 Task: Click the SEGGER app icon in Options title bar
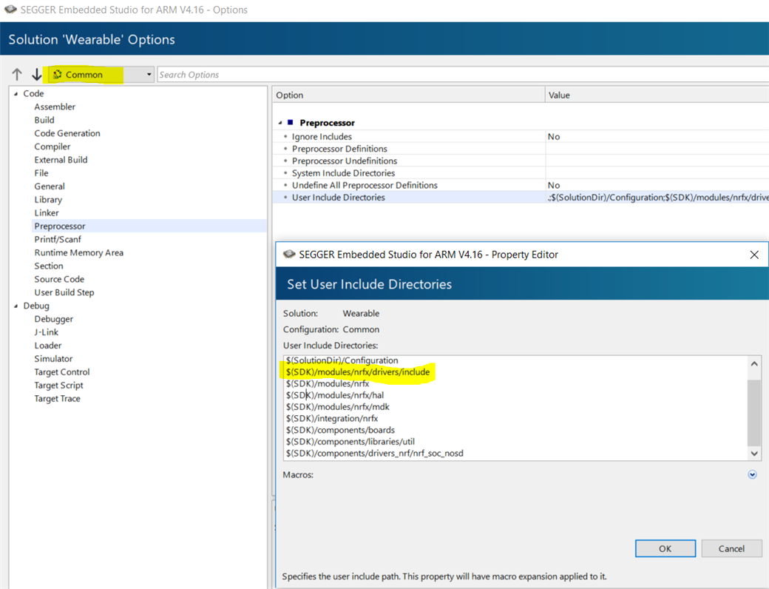tap(10, 10)
